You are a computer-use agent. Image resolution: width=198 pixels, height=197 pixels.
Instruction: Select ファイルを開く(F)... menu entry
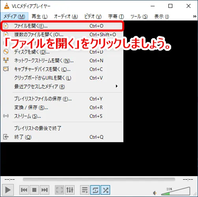(62, 26)
